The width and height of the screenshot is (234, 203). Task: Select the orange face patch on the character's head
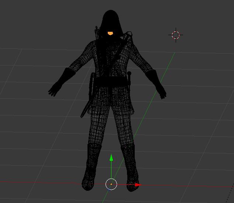pos(110,33)
